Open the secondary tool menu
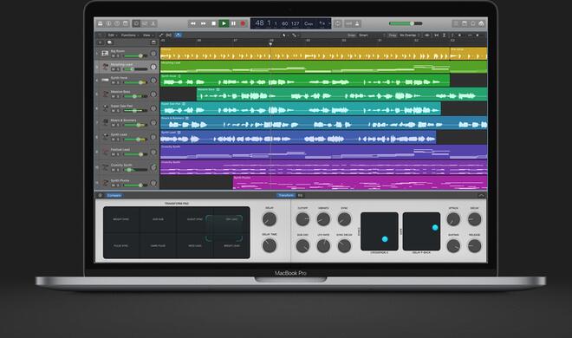572x338 pixels. pos(296,35)
